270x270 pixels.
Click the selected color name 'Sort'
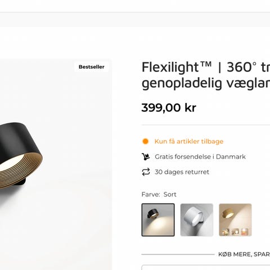coord(170,195)
